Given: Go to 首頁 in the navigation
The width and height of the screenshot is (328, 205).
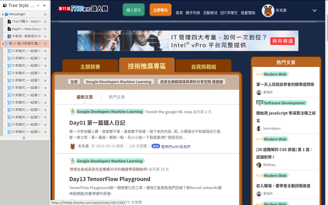Looking at the screenshot, I should point(179,13).
